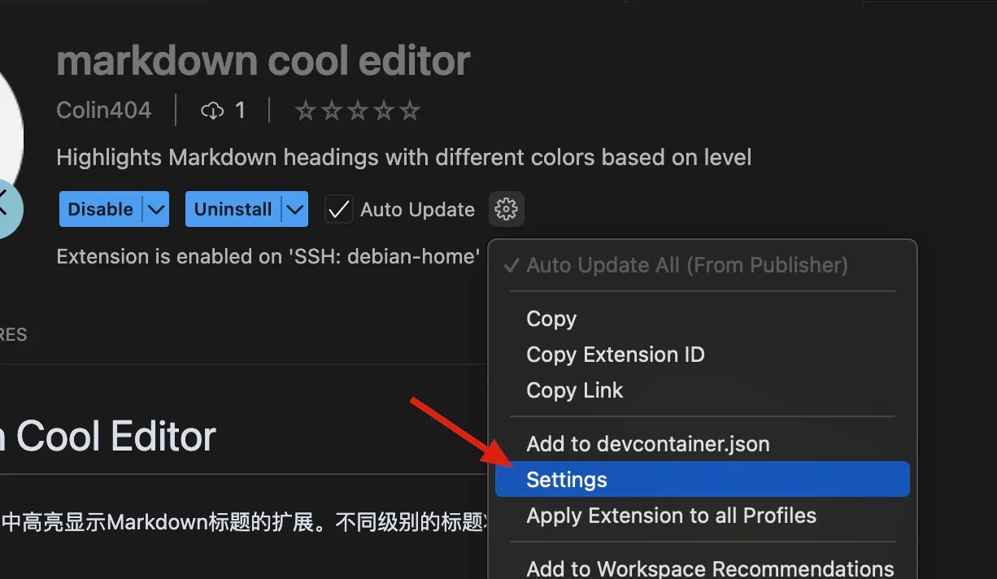Click the install count cloud icon
Screen dimensions: 997x579
(x=212, y=111)
